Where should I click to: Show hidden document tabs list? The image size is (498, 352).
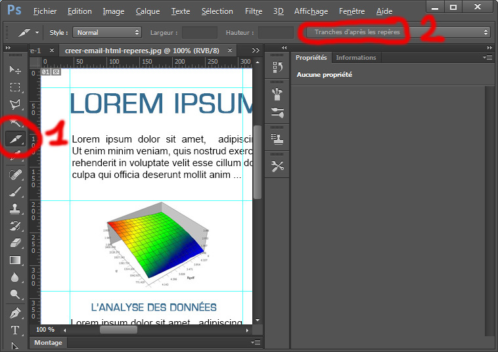point(256,51)
